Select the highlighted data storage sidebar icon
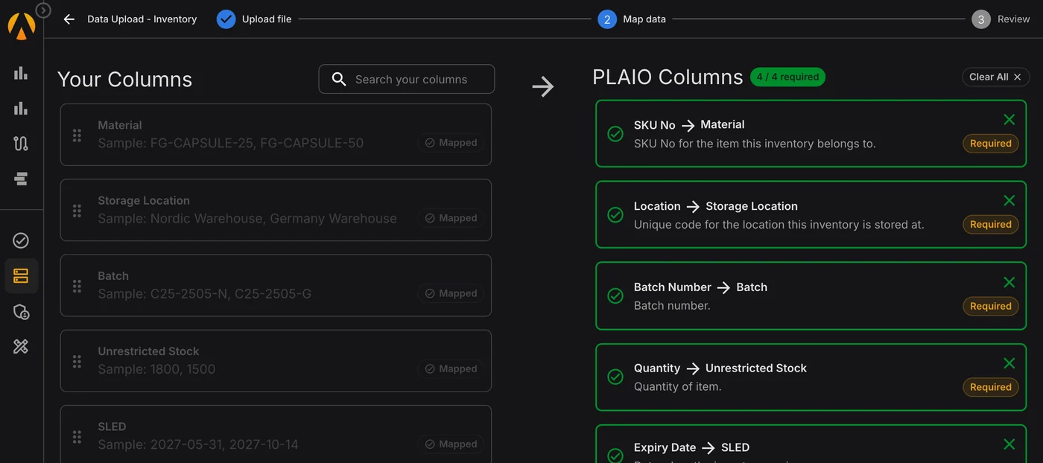This screenshot has width=1043, height=463. click(x=21, y=276)
